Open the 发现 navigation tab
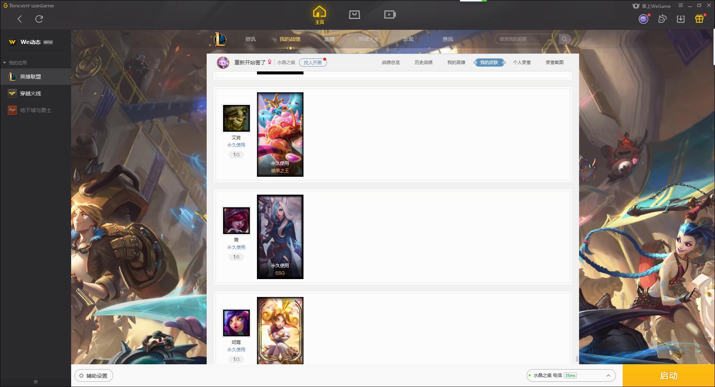The width and height of the screenshot is (715, 387). 408,39
